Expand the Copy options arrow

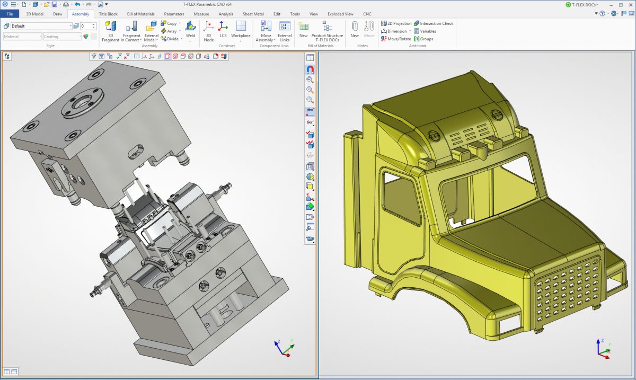tap(180, 23)
